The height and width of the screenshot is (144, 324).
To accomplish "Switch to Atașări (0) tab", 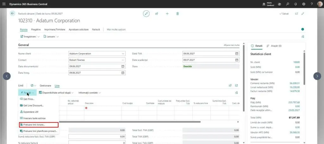I will (x=274, y=46).
